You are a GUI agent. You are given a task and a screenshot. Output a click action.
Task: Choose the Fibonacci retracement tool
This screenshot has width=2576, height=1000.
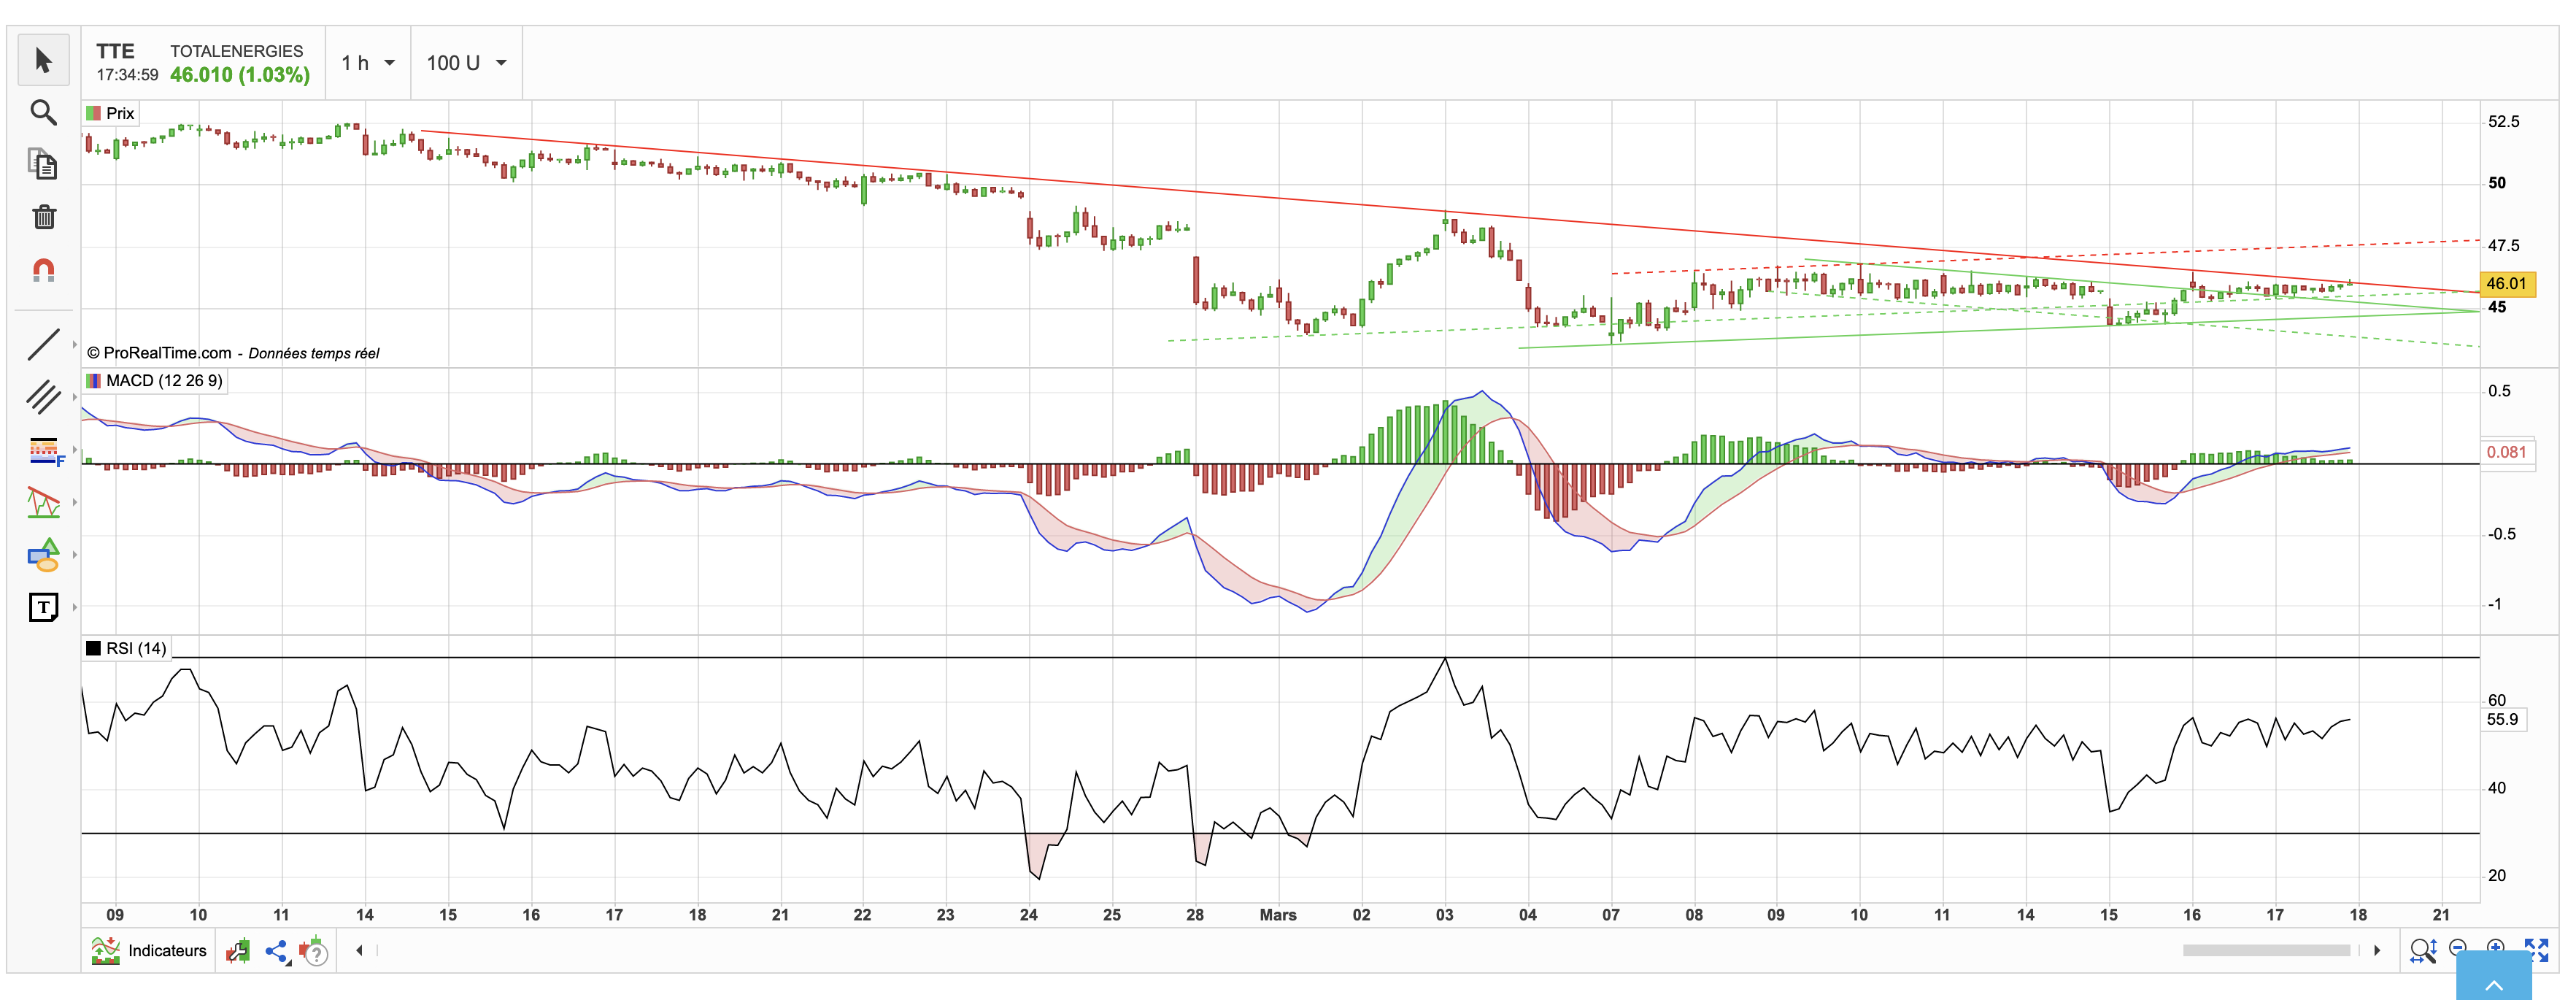44,450
